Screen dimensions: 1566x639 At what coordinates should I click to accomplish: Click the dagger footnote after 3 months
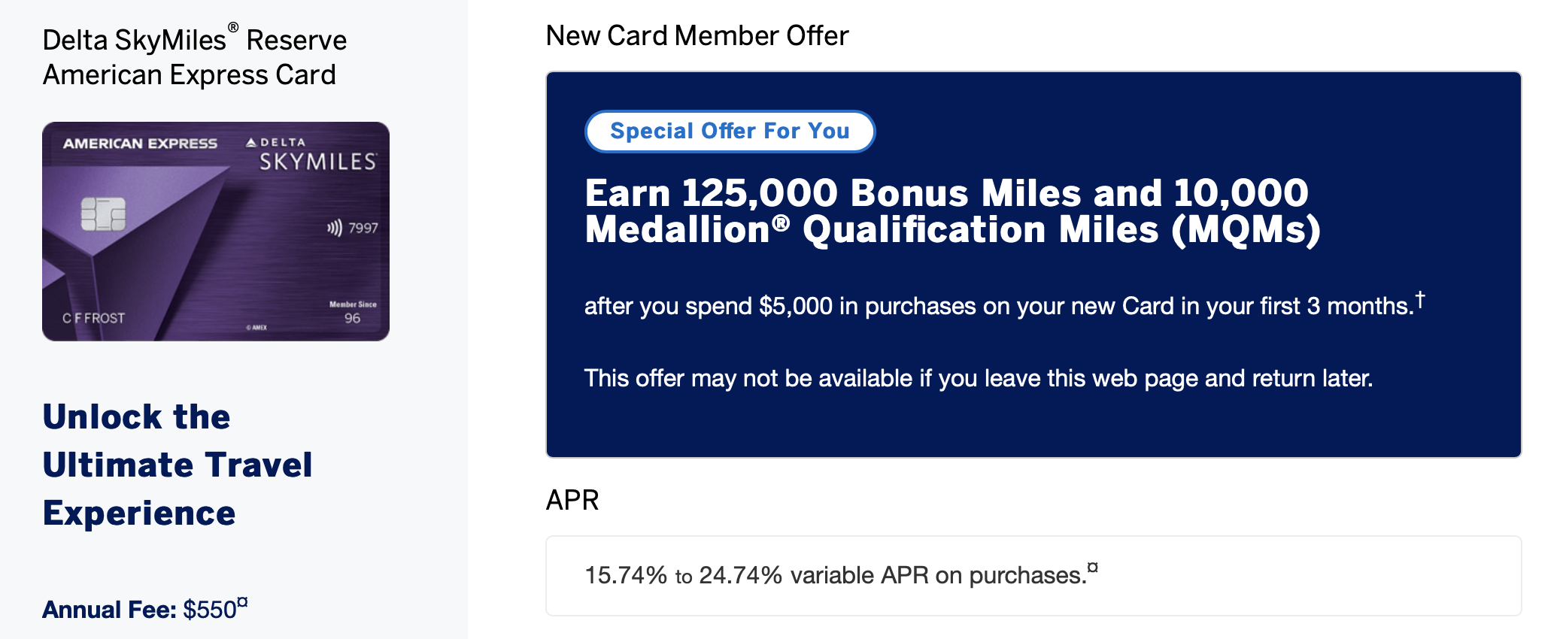(x=1420, y=299)
